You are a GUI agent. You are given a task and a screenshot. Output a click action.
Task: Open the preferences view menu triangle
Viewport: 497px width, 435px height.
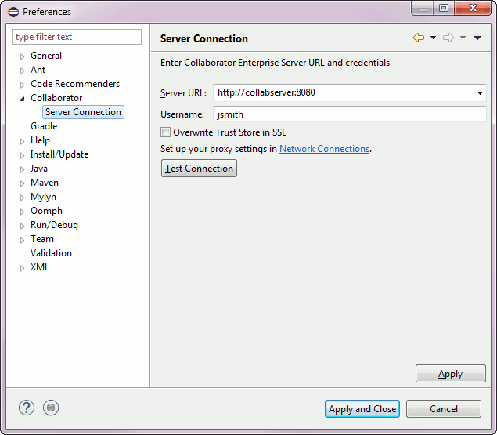[477, 38]
